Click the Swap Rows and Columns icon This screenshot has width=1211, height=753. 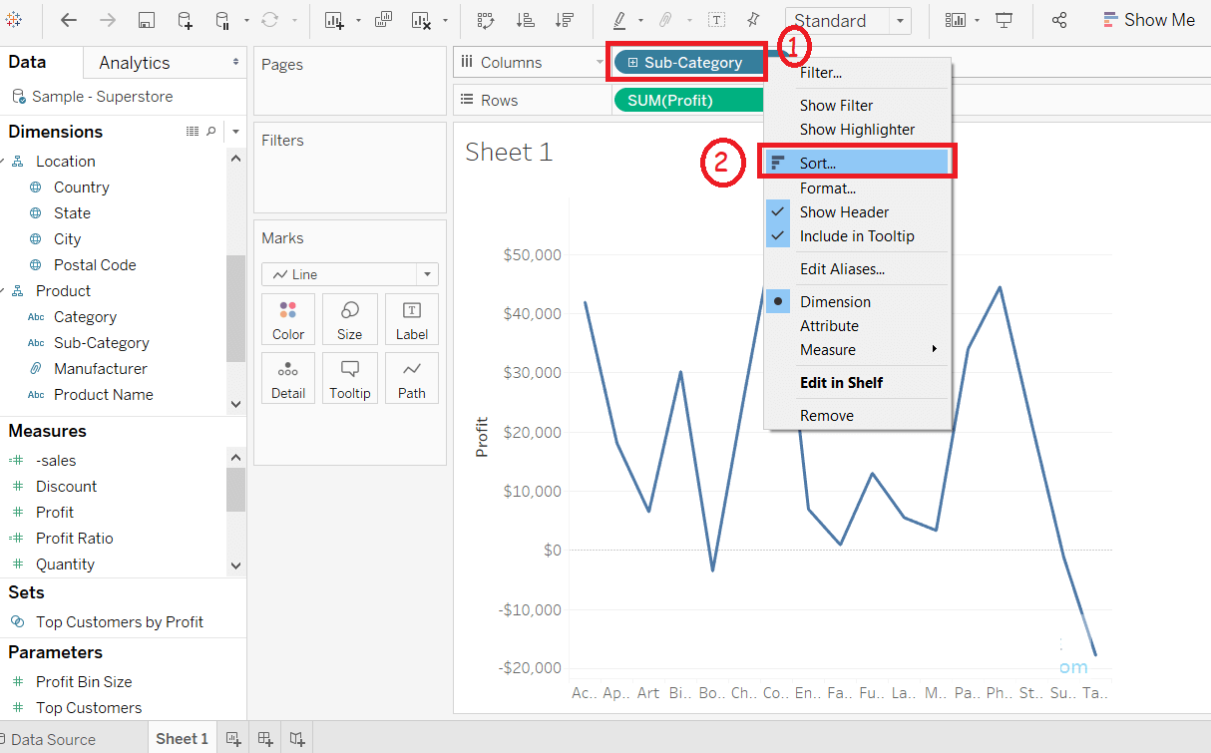click(486, 20)
